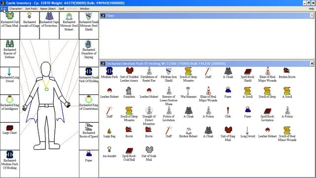Click the Large Chest icon
Image resolution: width=316 pixels, height=178 pixels.
coord(10,128)
